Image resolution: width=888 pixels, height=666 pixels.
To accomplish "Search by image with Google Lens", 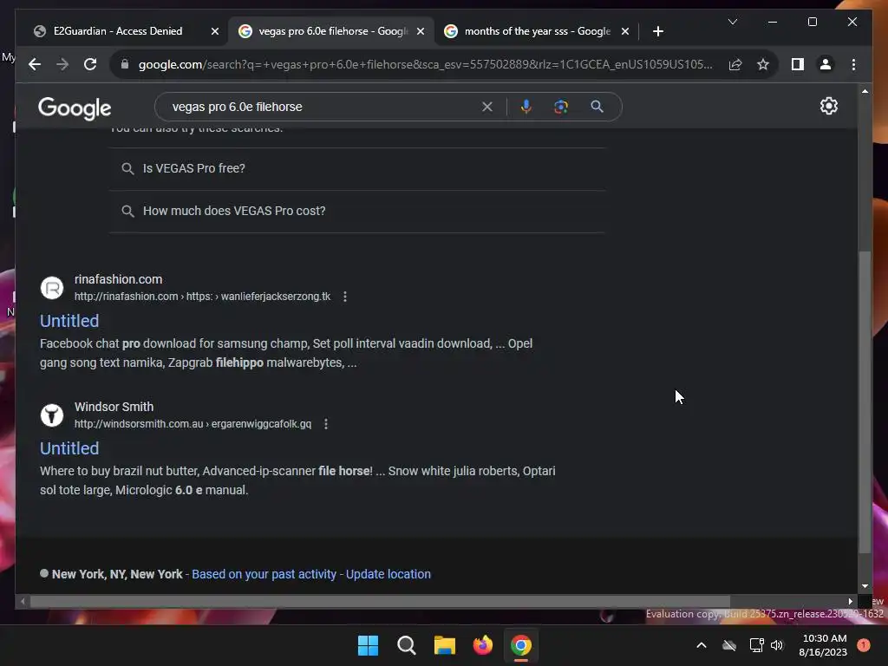I will [x=561, y=107].
